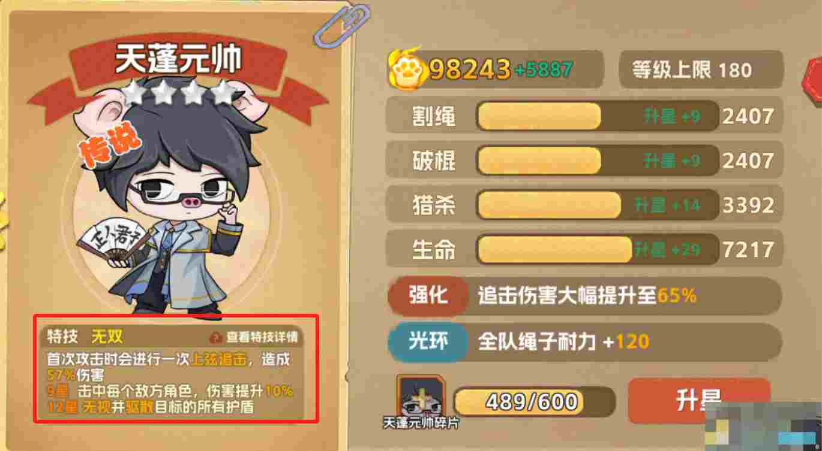Click the 天蓬元帅 name banner
The image size is (822, 451).
[178, 60]
